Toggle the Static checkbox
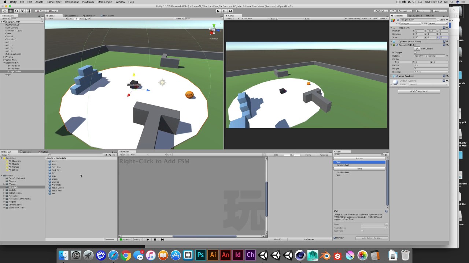 (x=439, y=20)
